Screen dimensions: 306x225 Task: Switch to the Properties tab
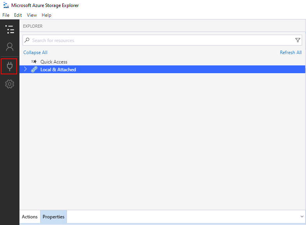pos(53,216)
